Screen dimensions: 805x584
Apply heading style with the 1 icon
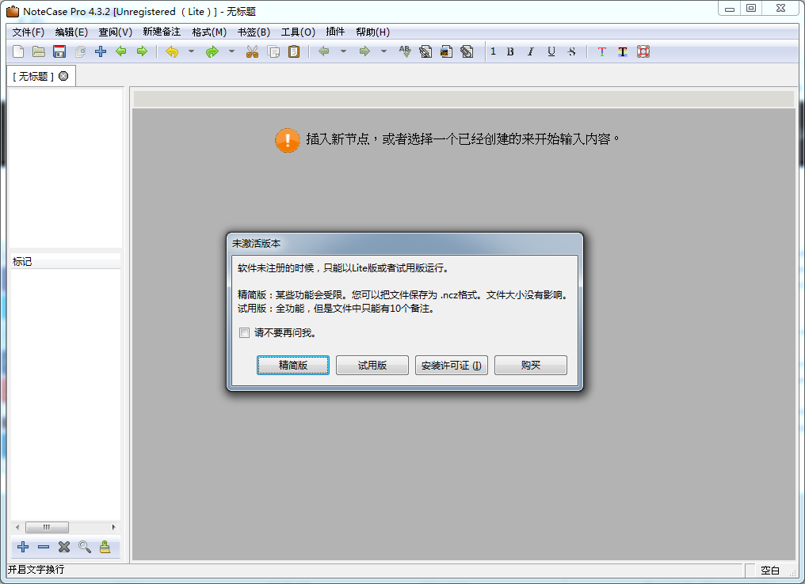[493, 51]
